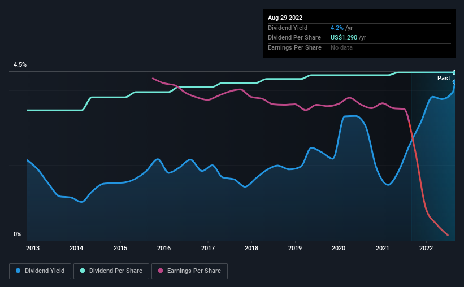The image size is (464, 287).
Task: Select the 2019 label on the time axis
Action: pyautogui.click(x=295, y=248)
